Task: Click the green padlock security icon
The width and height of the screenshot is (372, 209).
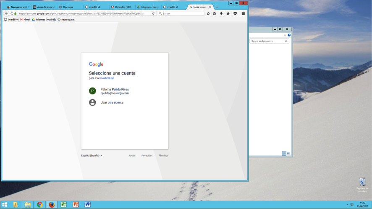Action: 16,13
